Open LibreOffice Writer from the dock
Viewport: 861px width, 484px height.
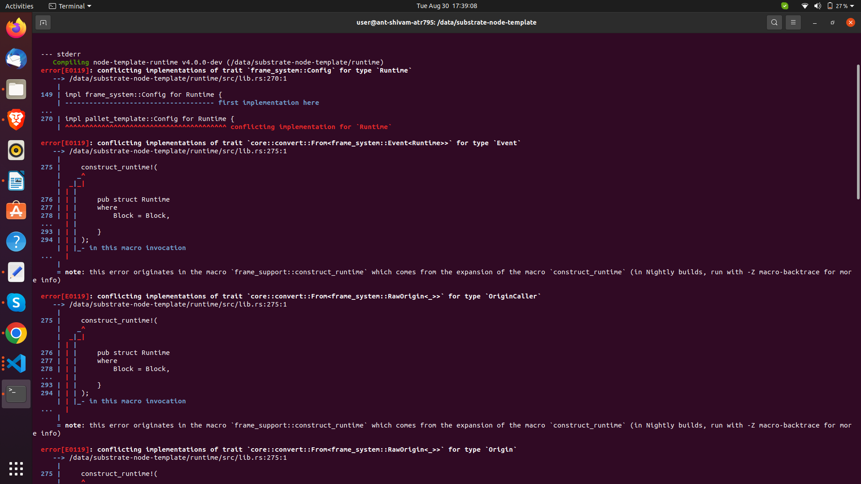(x=16, y=181)
